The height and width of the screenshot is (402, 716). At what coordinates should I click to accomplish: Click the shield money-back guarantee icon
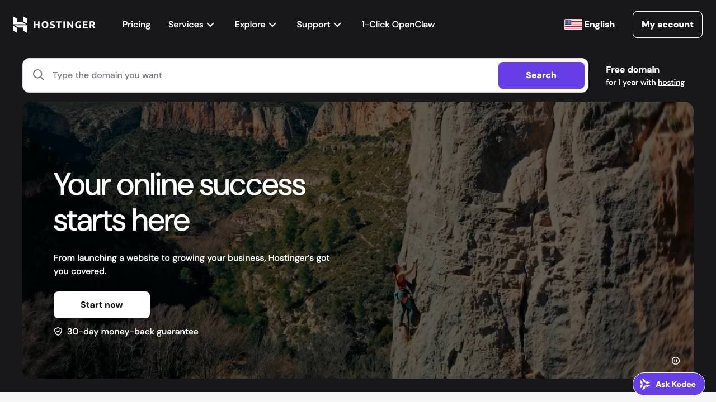58,332
